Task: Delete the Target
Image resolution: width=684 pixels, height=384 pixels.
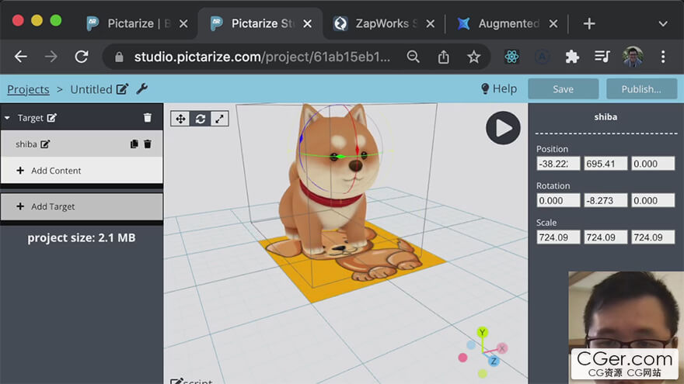Action: [x=148, y=118]
